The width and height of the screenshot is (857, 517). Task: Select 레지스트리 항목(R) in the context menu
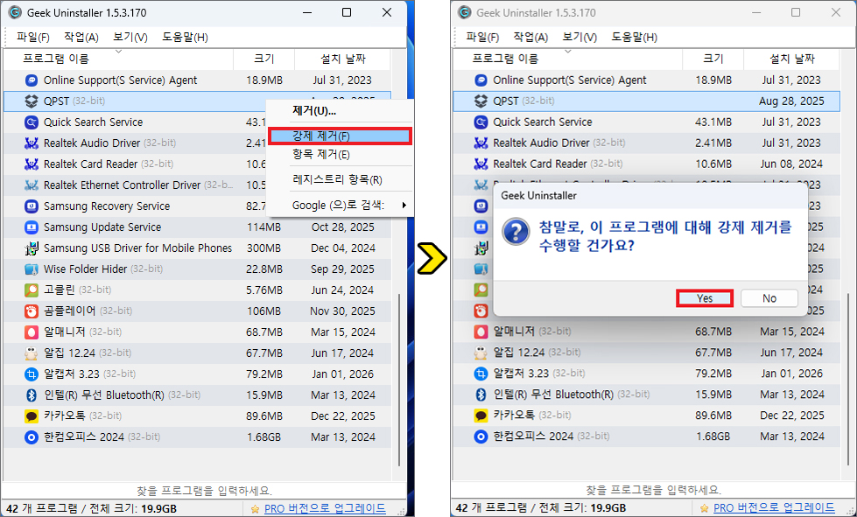(337, 180)
